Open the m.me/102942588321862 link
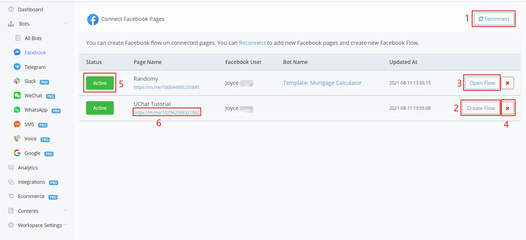The height and width of the screenshot is (240, 526). click(167, 112)
